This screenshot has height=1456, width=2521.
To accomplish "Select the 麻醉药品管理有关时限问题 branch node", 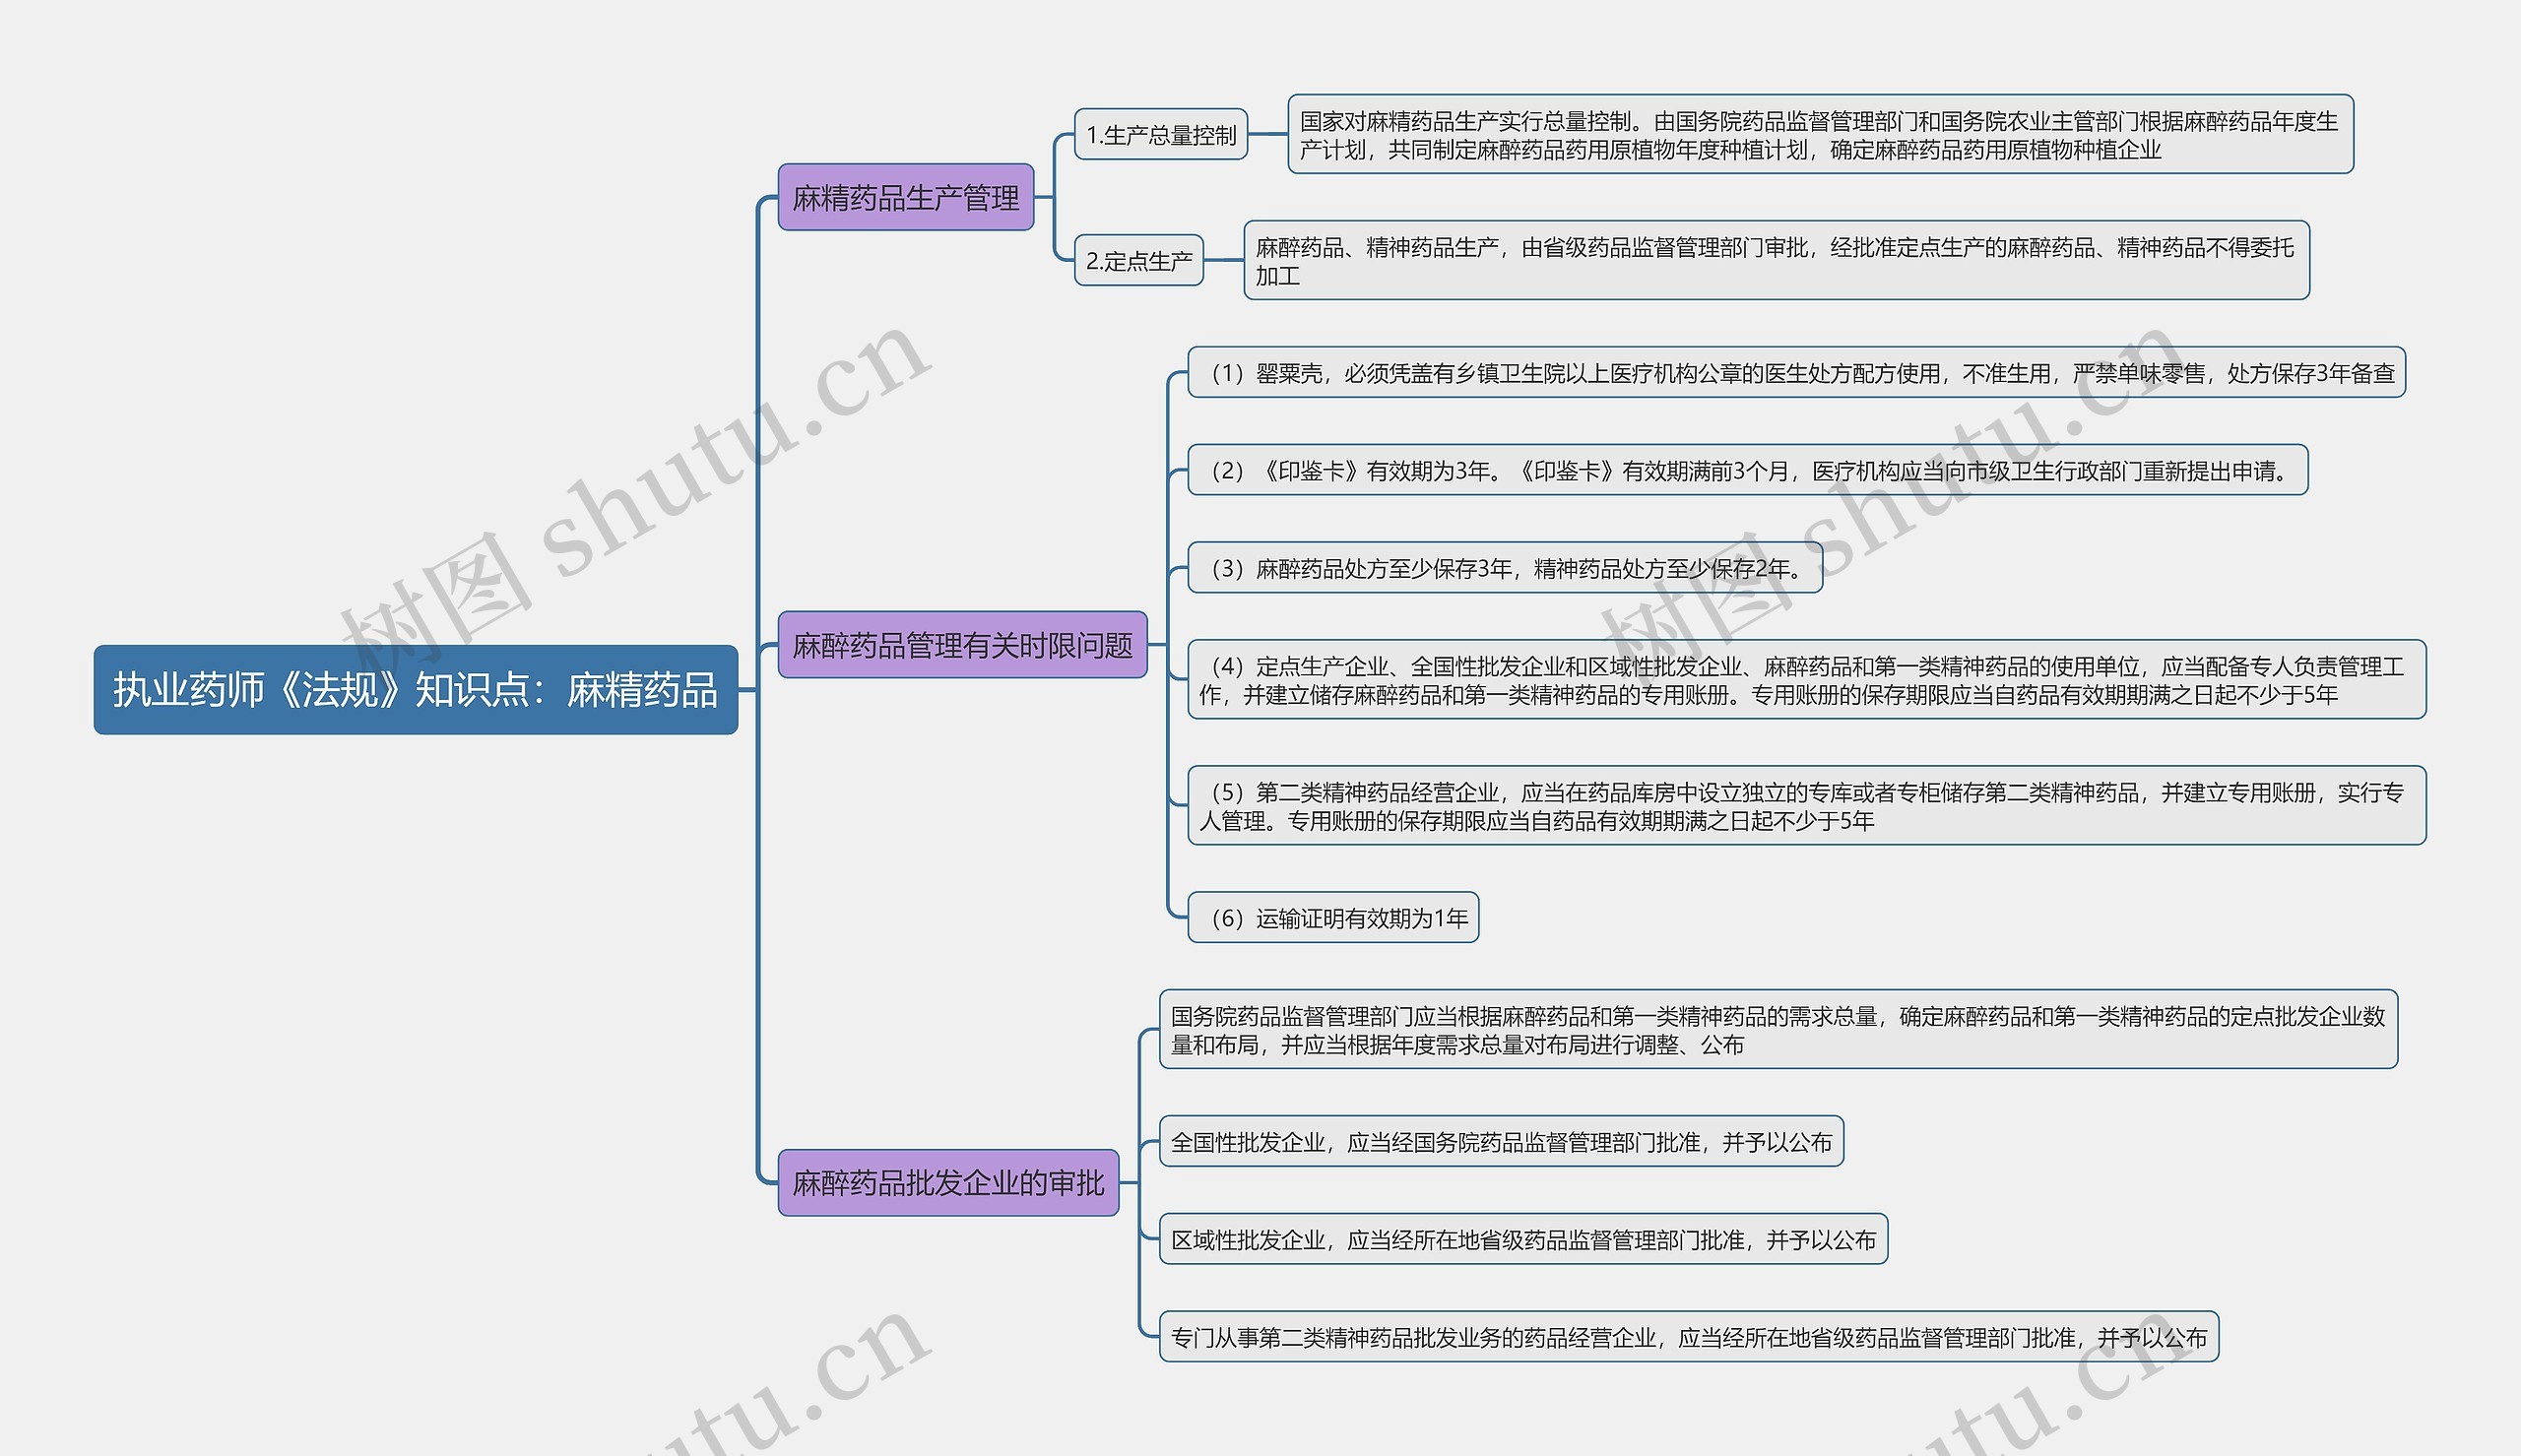I will (962, 645).
